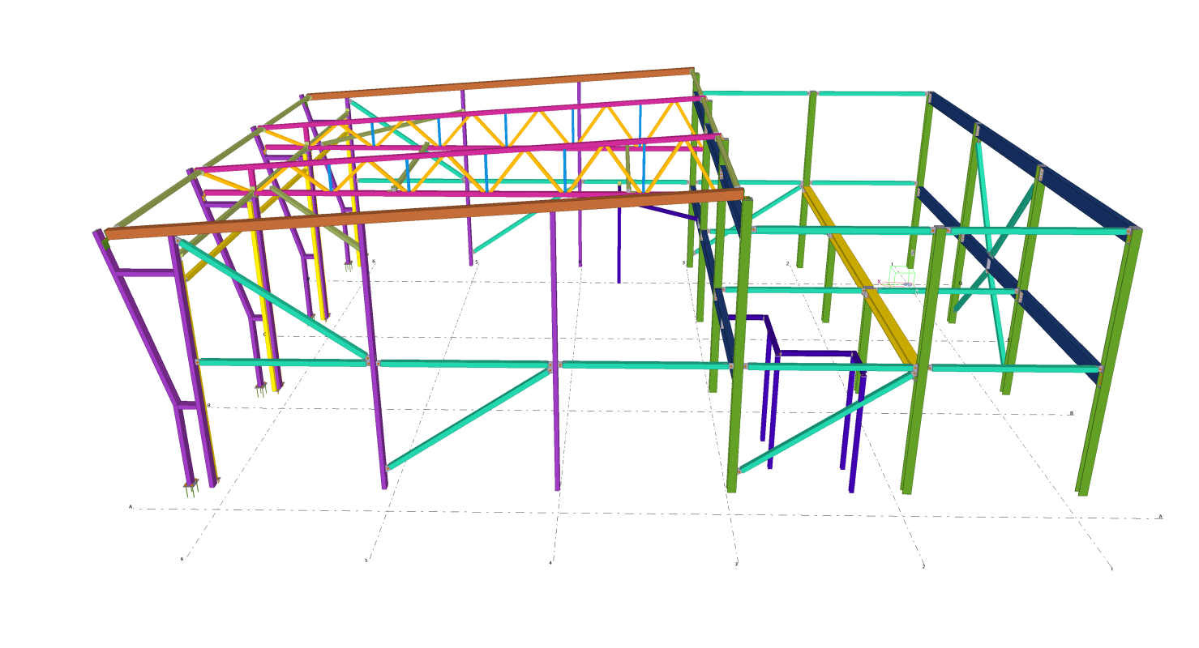Click grid label 4 along the bottom
The height and width of the screenshot is (648, 1199).
pos(550,563)
